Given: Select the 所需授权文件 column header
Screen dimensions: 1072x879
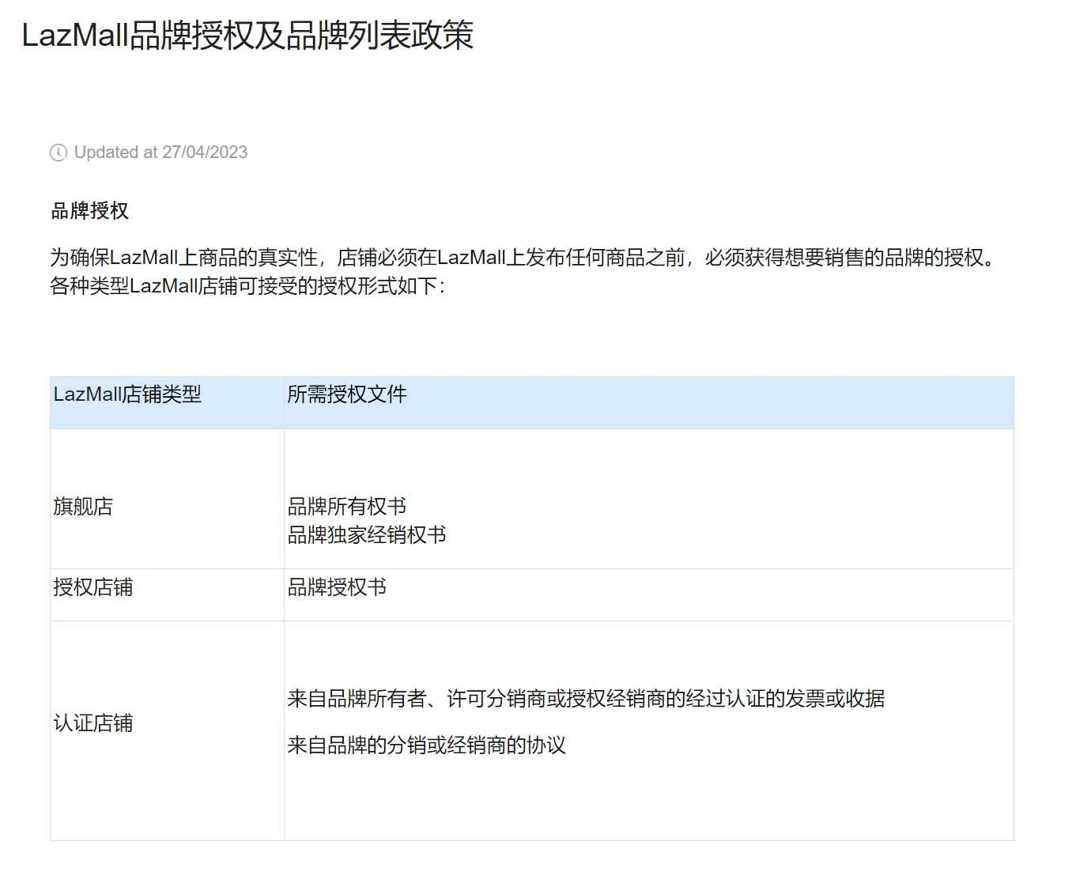Looking at the screenshot, I should click(346, 394).
